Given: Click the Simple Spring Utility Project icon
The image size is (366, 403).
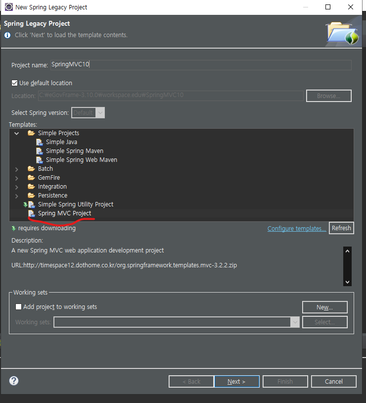Looking at the screenshot, I should click(x=31, y=204).
